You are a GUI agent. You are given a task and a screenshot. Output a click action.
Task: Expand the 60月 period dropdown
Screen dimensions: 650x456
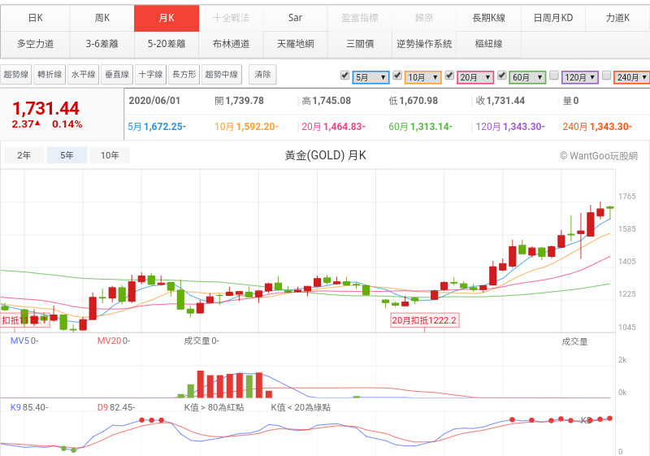(526, 77)
